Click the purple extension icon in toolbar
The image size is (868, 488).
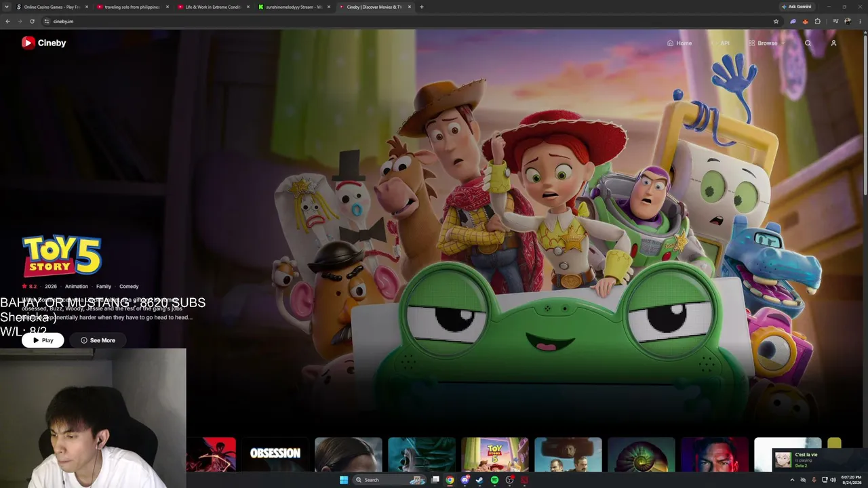coord(793,21)
